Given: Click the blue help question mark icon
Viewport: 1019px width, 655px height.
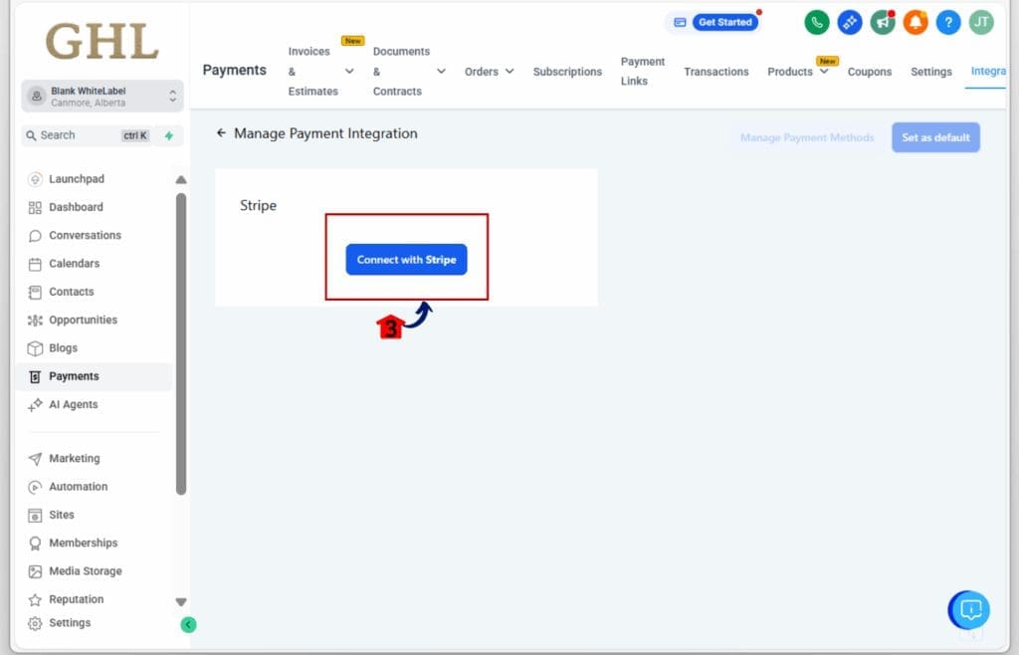Looking at the screenshot, I should [x=948, y=22].
